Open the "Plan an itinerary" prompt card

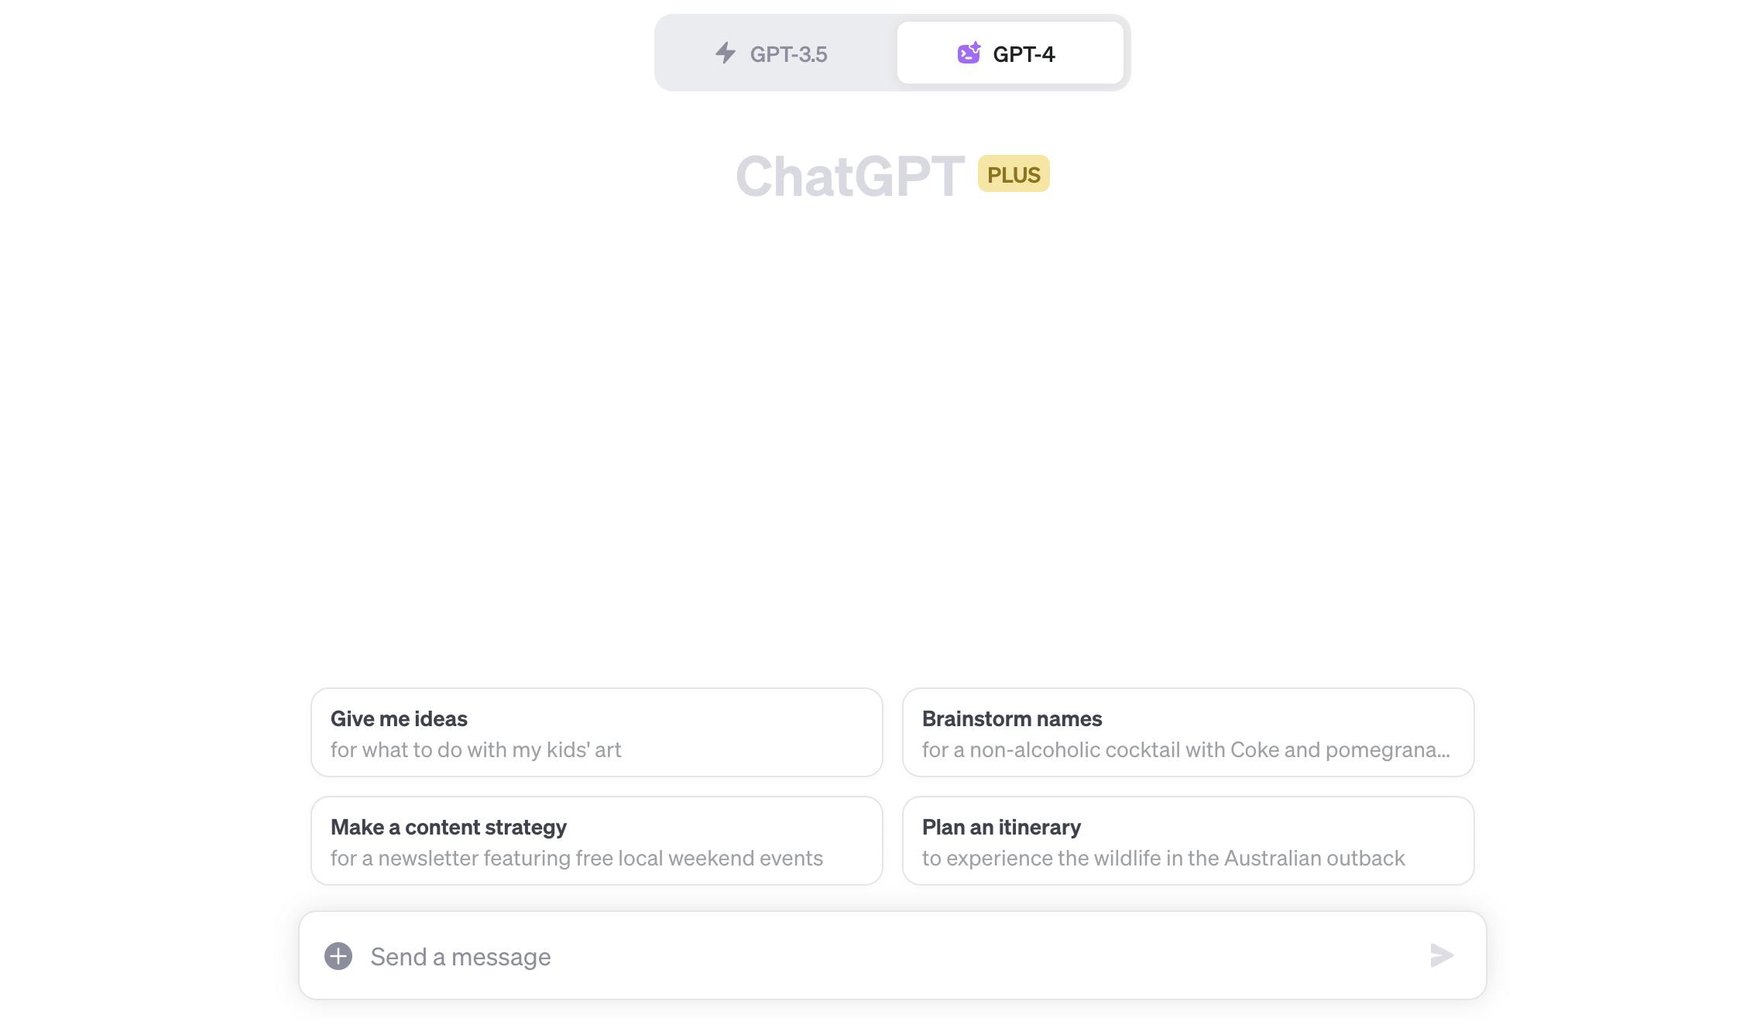tap(1188, 840)
